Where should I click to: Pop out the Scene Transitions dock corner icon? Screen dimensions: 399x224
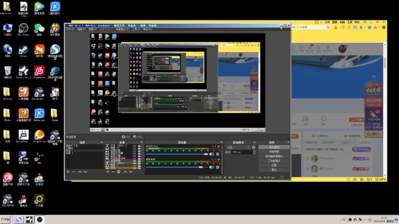coord(254,142)
